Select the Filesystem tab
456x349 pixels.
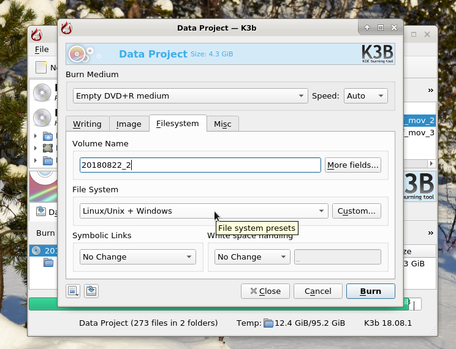[x=178, y=124]
